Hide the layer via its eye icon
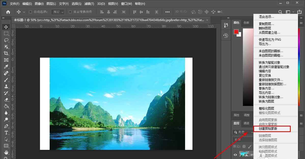This screenshot has height=159, width=305. 235,154
